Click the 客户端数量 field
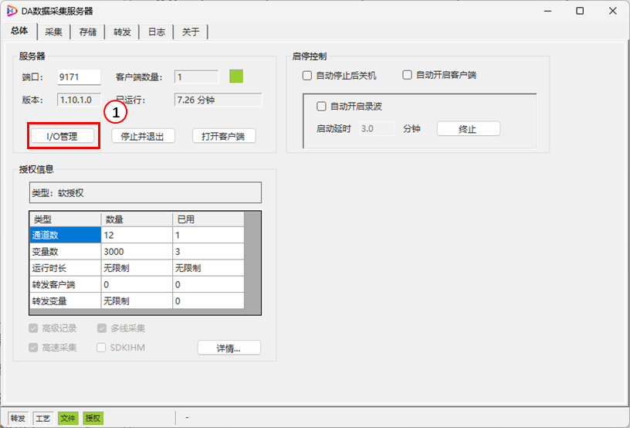 coord(196,76)
